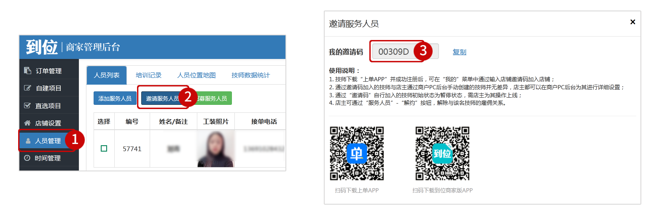Close the 邀请服务人员 dialog
This screenshot has width=651, height=216.
point(632,22)
